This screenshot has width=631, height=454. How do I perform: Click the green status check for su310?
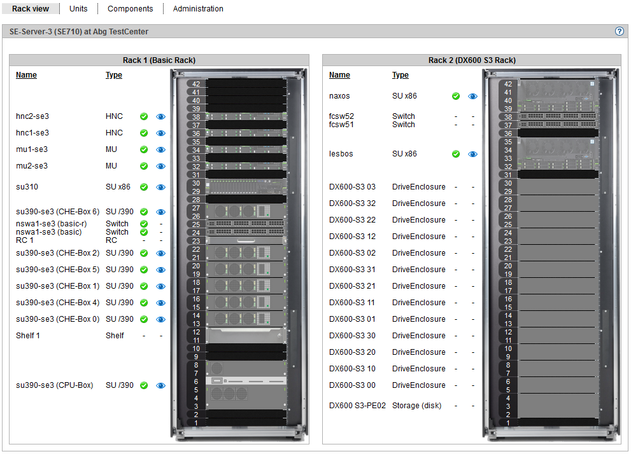pyautogui.click(x=144, y=187)
